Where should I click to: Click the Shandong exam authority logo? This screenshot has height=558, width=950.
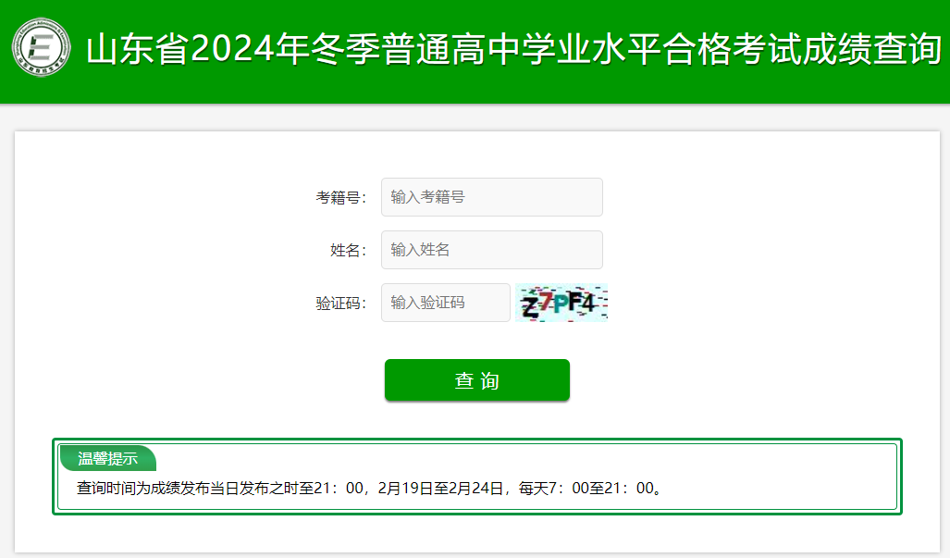pos(42,47)
